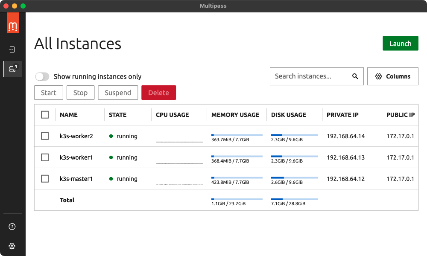Click the DISK USAGE column header
Viewport: 427px width, 256px height.
[289, 115]
